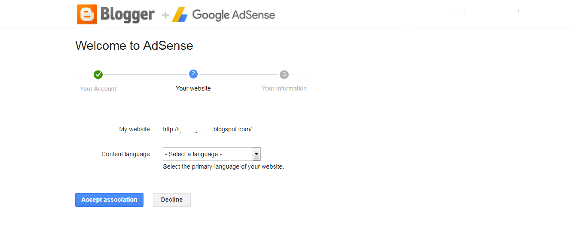Click the grey step 3 circle
Screen dimensions: 571x242
click(x=284, y=75)
